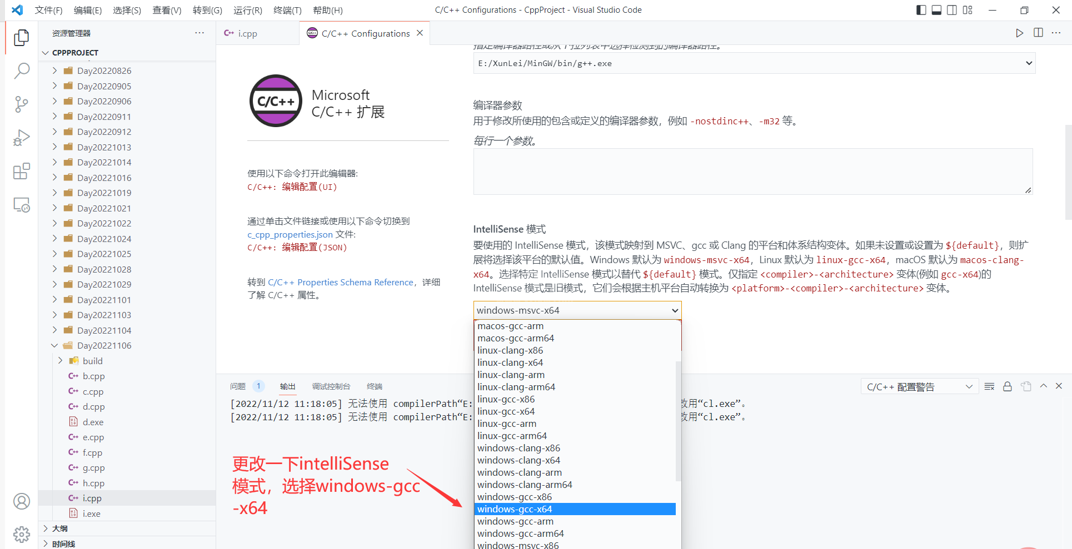Close the bottom panel
This screenshot has width=1072, height=549.
click(1059, 386)
